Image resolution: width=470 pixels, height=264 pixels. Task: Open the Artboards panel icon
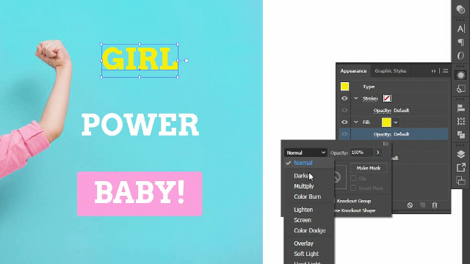pyautogui.click(x=460, y=181)
